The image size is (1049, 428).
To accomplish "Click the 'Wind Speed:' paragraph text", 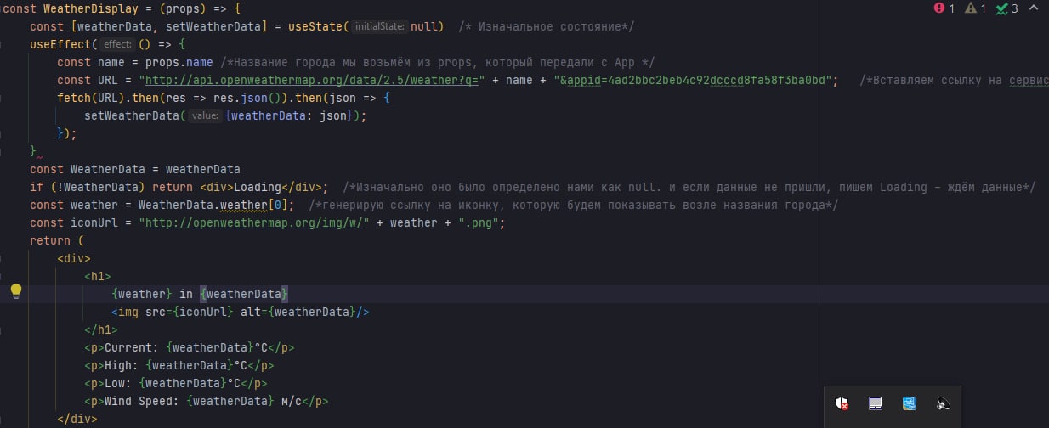I will tap(141, 401).
